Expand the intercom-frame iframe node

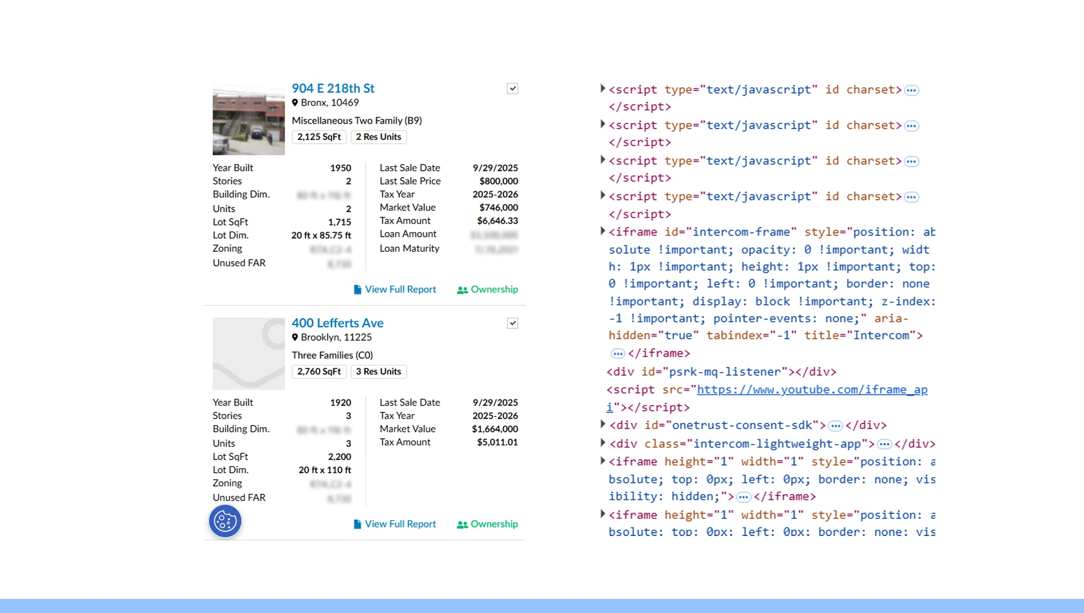tap(603, 231)
